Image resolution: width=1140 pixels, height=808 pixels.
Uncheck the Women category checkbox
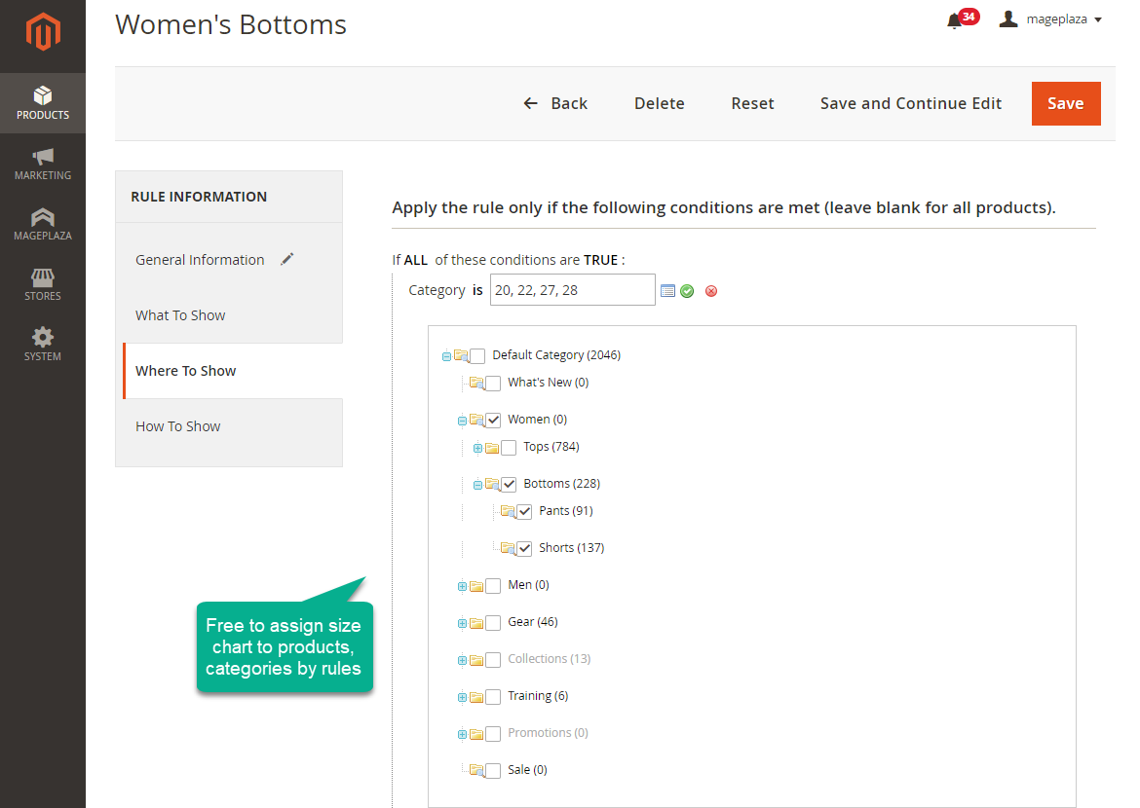click(491, 419)
